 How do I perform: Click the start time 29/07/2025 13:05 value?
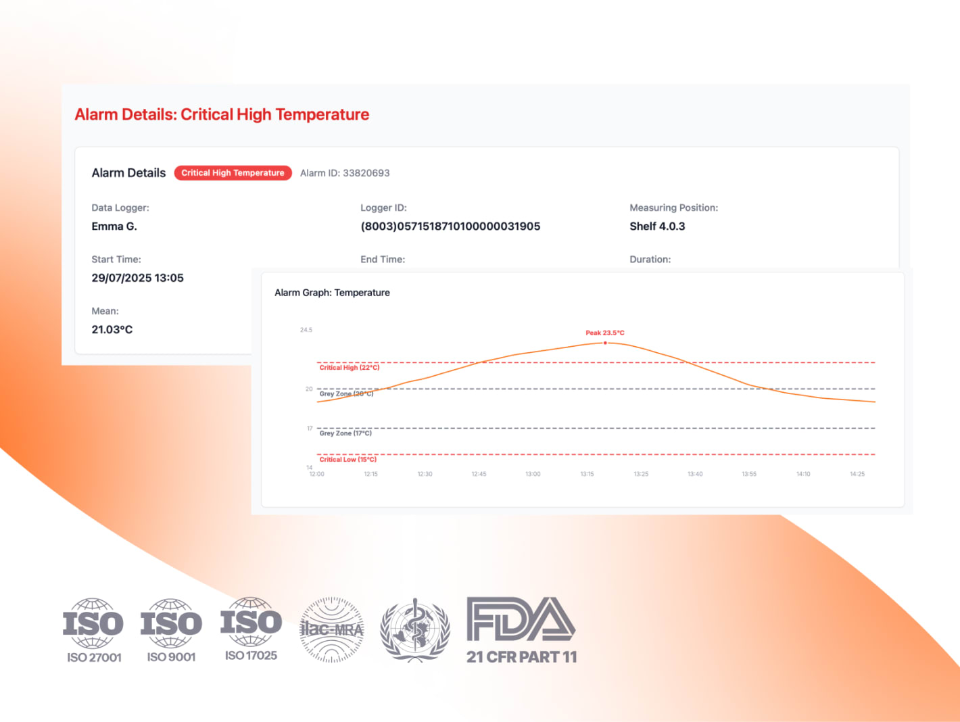[x=137, y=278]
